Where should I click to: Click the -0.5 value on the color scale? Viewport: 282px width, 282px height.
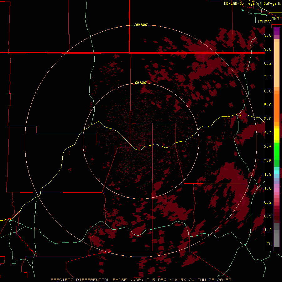point(267,216)
